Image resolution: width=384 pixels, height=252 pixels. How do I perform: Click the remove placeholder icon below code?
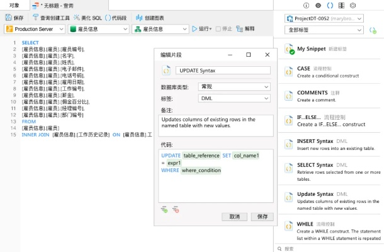pyautogui.click(x=176, y=209)
